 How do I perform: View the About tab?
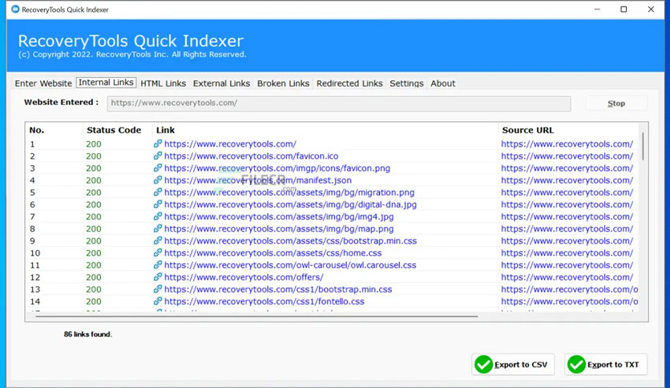click(442, 83)
